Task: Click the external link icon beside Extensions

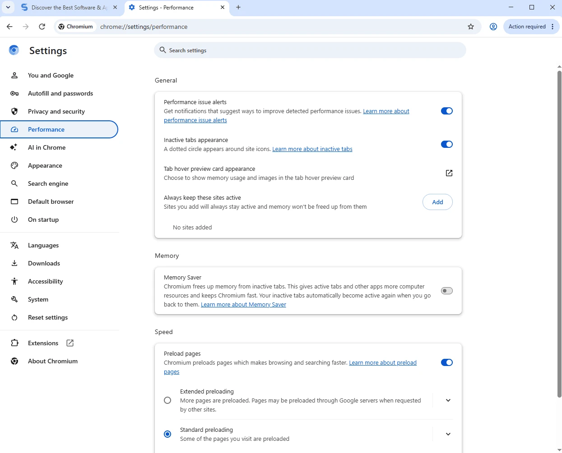Action: click(70, 343)
